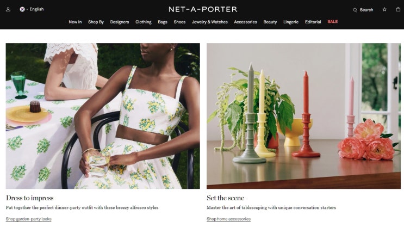The width and height of the screenshot is (404, 227).
Task: Open the Clothing menu
Action: pyautogui.click(x=144, y=22)
